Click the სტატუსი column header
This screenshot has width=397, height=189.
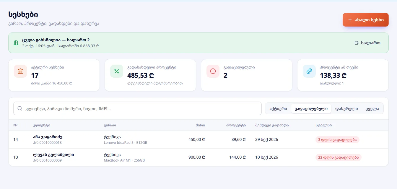(323, 125)
